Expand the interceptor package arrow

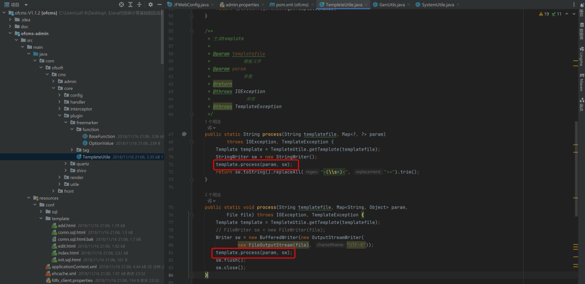[60, 109]
